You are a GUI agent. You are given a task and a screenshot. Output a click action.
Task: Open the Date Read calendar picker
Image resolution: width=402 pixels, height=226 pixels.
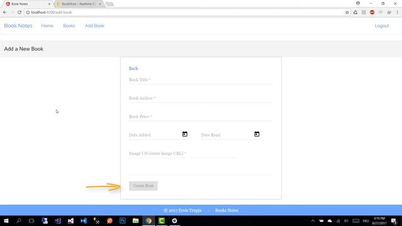click(257, 134)
